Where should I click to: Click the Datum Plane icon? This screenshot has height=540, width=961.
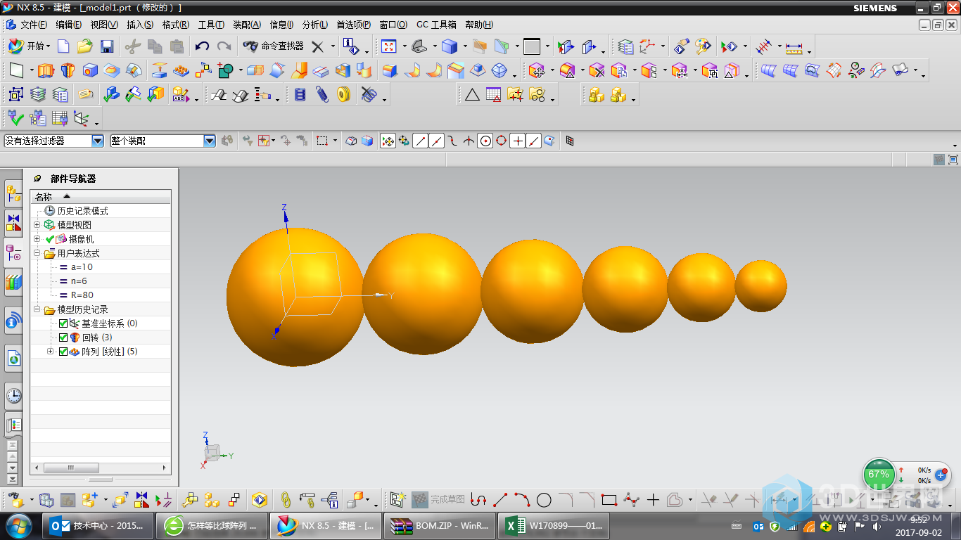[x=16, y=70]
